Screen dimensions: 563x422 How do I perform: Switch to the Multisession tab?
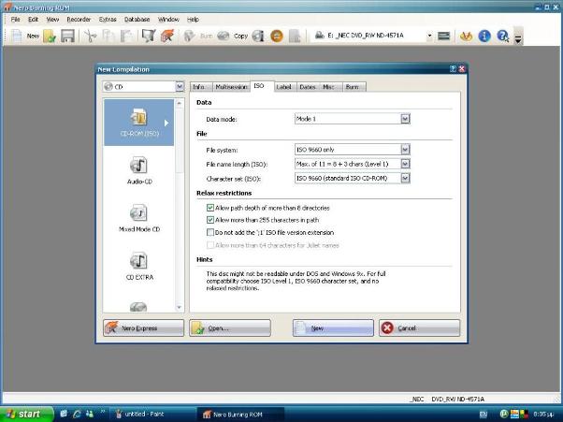coord(231,87)
